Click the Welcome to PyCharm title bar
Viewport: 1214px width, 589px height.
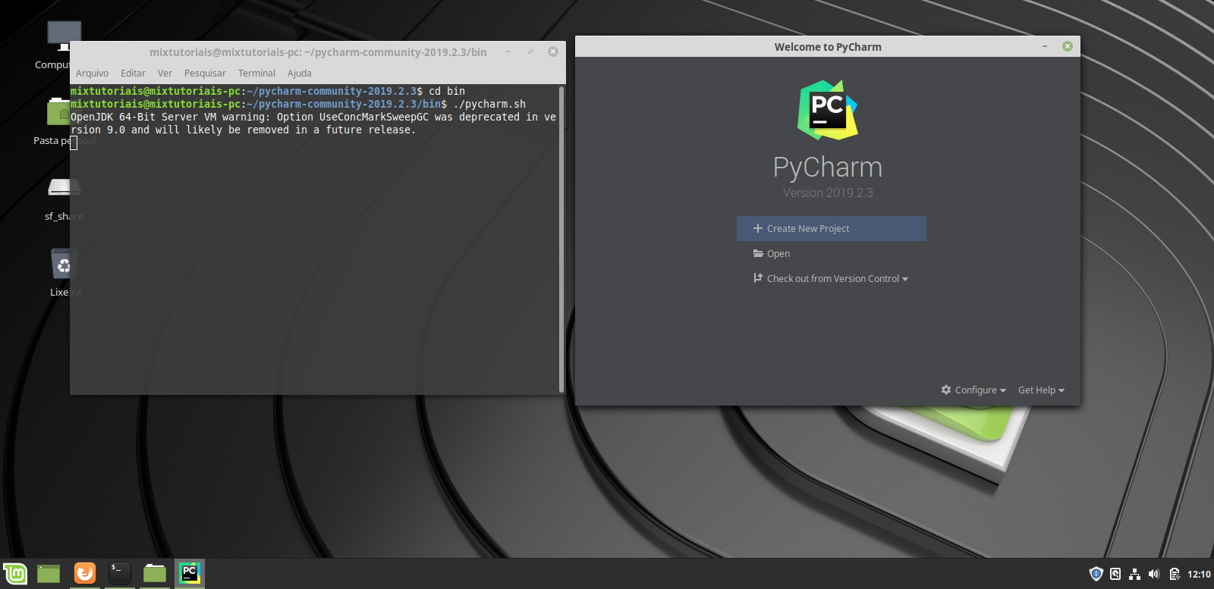click(828, 46)
